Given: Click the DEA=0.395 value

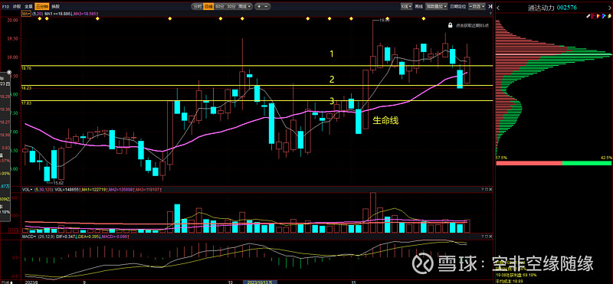Looking at the screenshot, I should pos(88,237).
